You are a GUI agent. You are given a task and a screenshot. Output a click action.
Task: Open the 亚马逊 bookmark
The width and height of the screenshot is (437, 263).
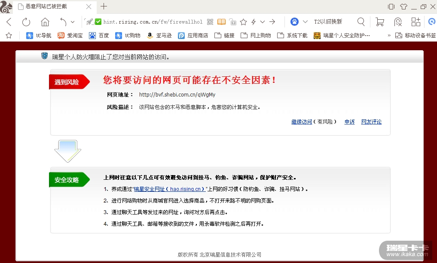click(159, 35)
